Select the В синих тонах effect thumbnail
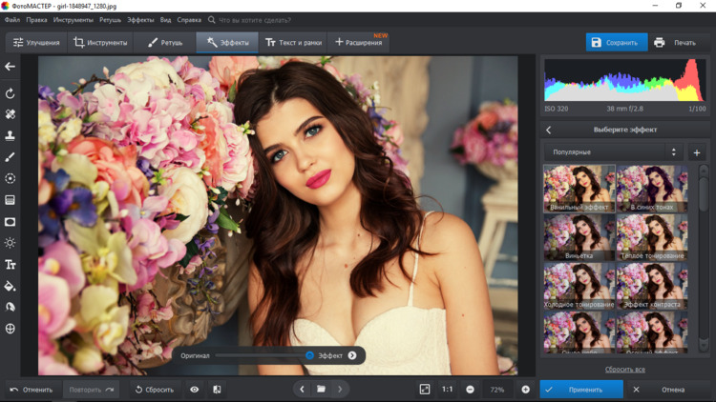This screenshot has width=716, height=402. click(x=652, y=189)
